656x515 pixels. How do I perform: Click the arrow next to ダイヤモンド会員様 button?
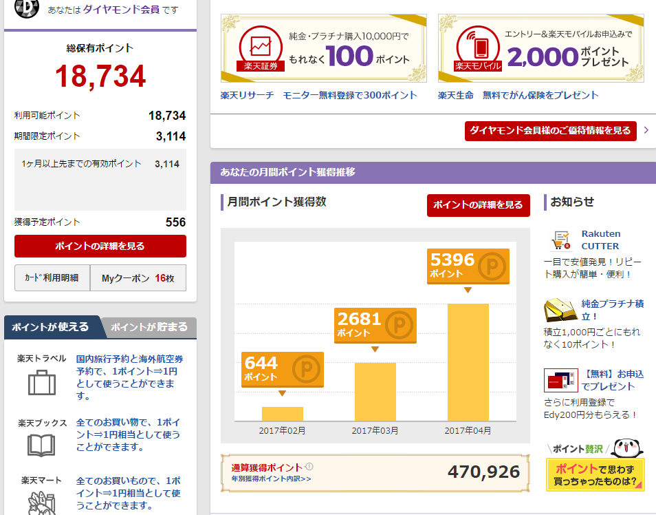click(646, 130)
